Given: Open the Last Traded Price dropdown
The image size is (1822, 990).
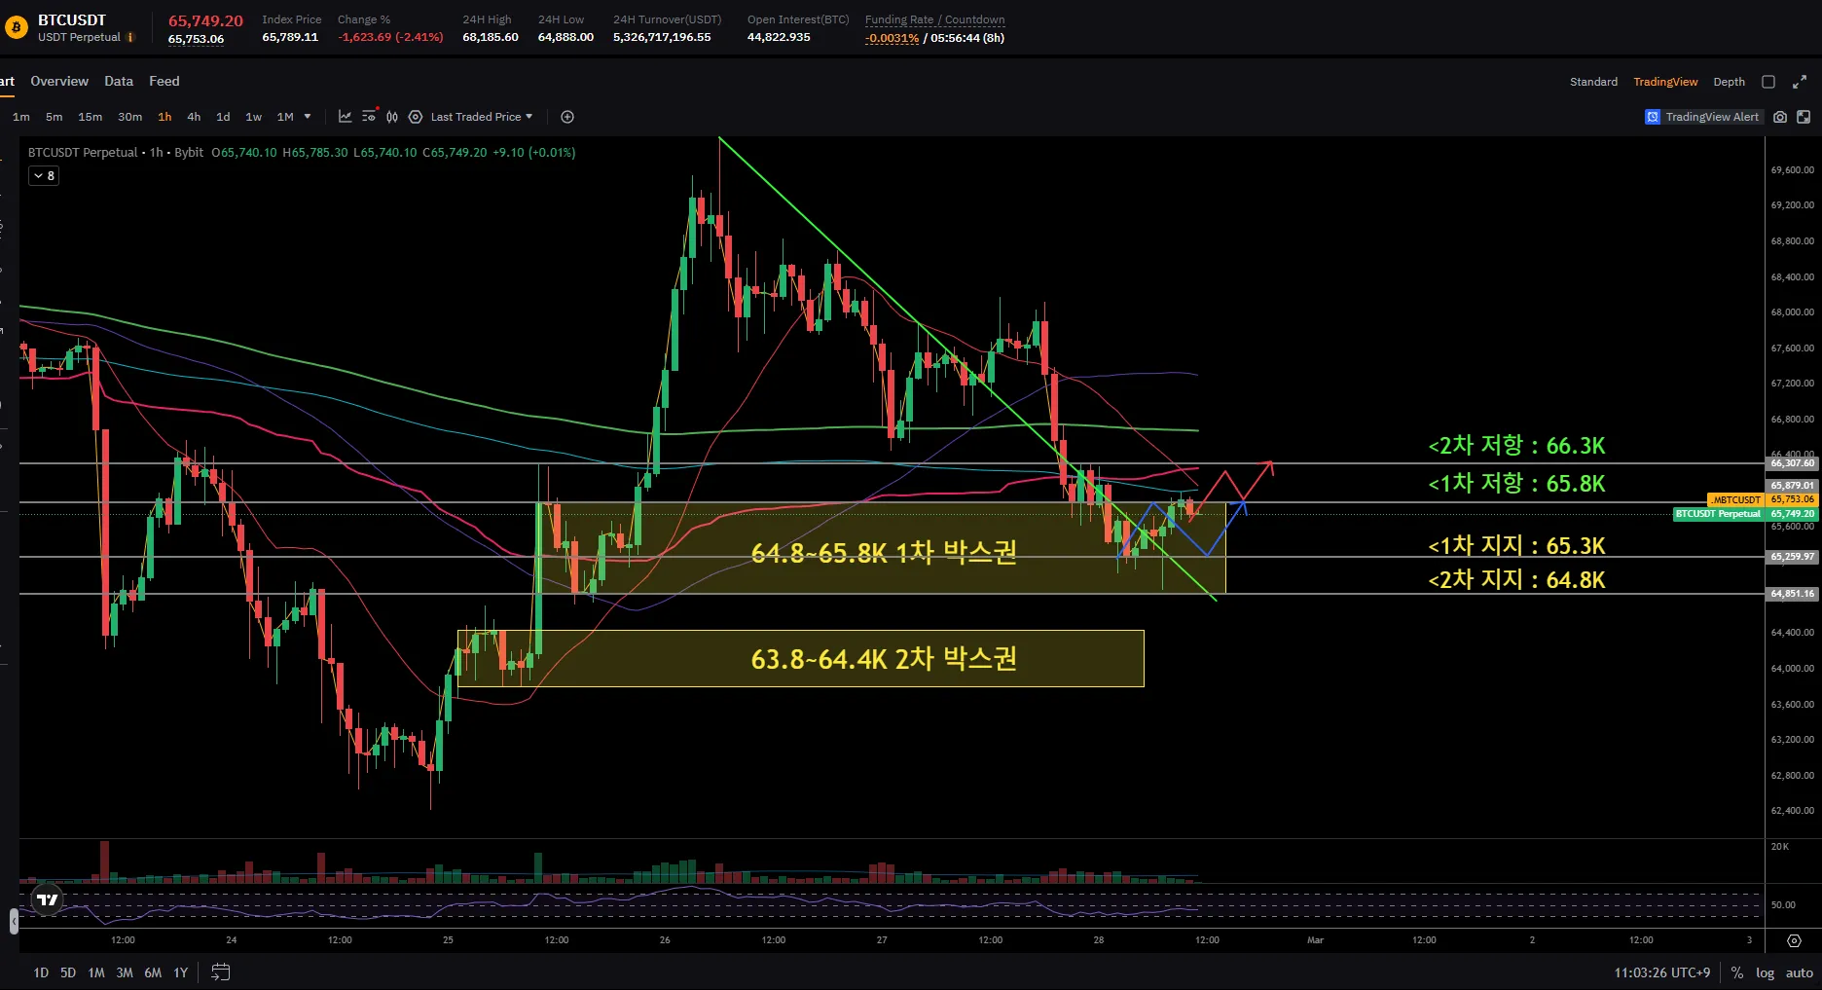Looking at the screenshot, I should coord(482,117).
